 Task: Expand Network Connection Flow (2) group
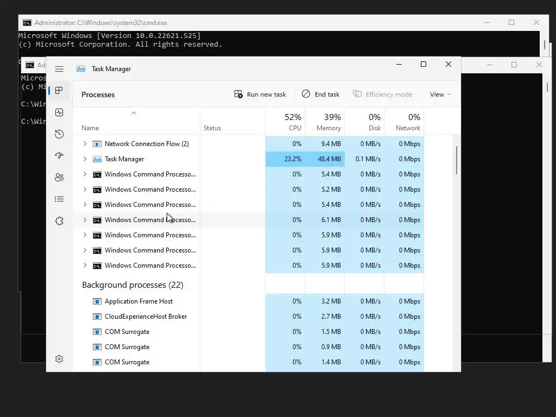85,143
